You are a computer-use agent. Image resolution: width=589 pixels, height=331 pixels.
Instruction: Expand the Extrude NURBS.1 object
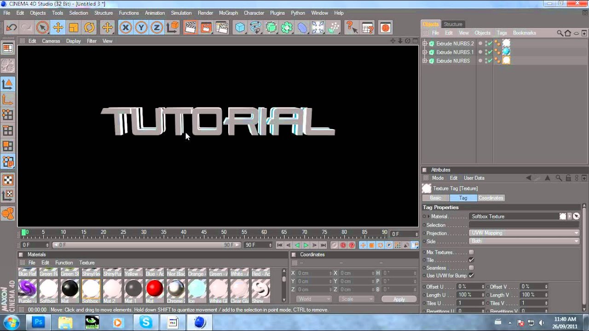point(425,52)
